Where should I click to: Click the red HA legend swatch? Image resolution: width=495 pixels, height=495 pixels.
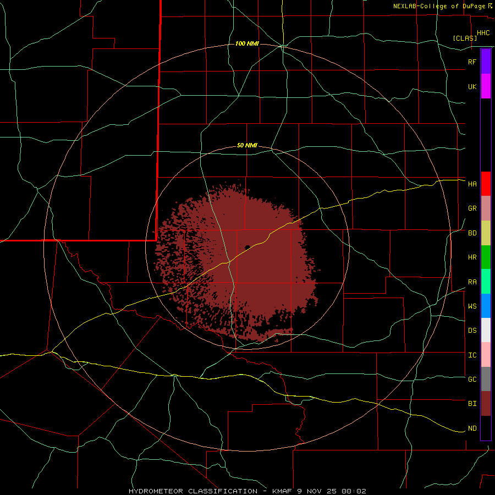(486, 184)
